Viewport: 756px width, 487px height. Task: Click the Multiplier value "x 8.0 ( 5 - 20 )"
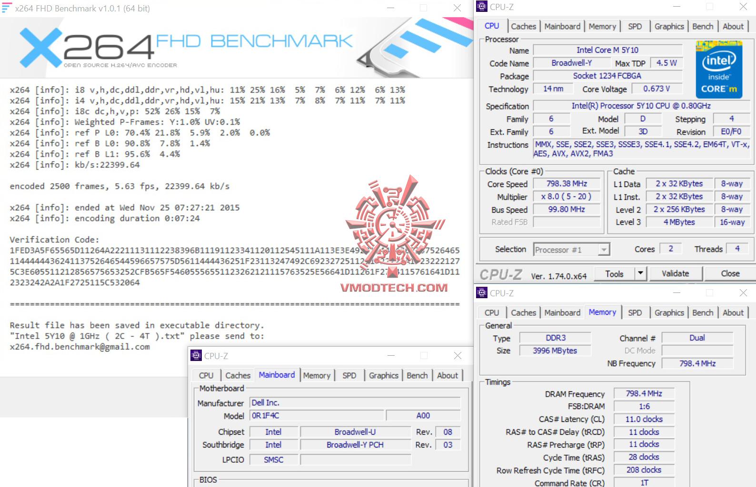[567, 196]
